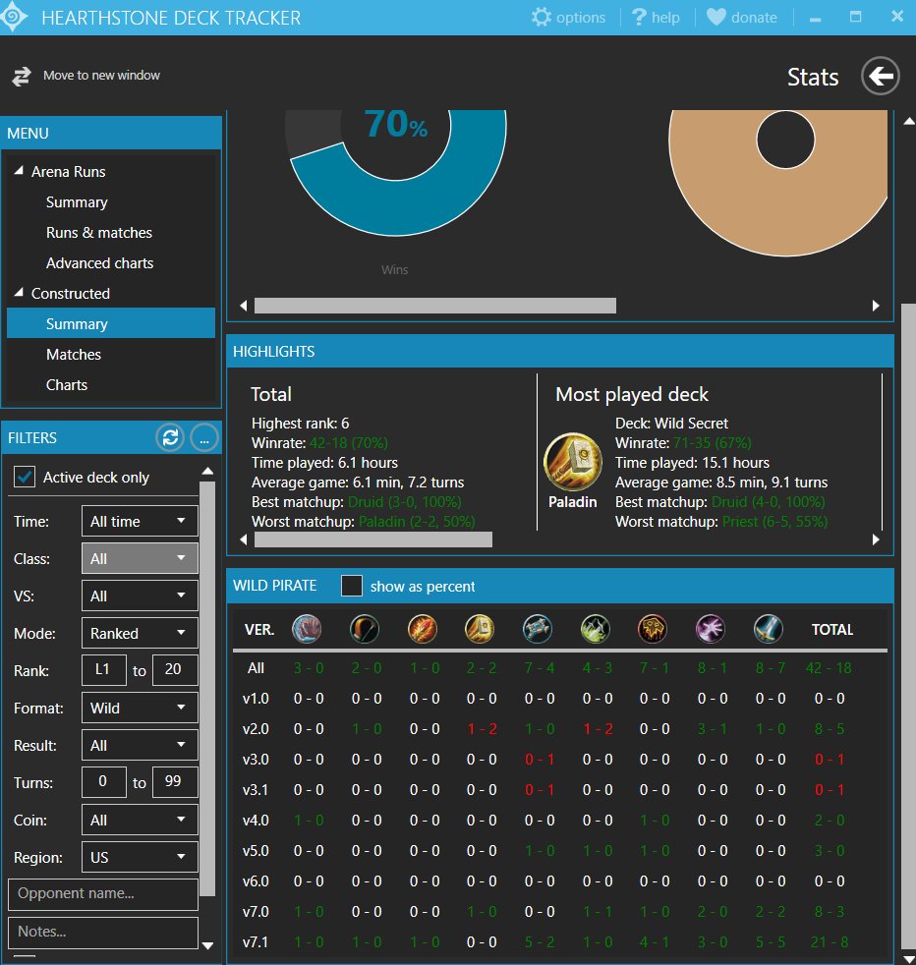Open the Time filter dropdown

140,521
